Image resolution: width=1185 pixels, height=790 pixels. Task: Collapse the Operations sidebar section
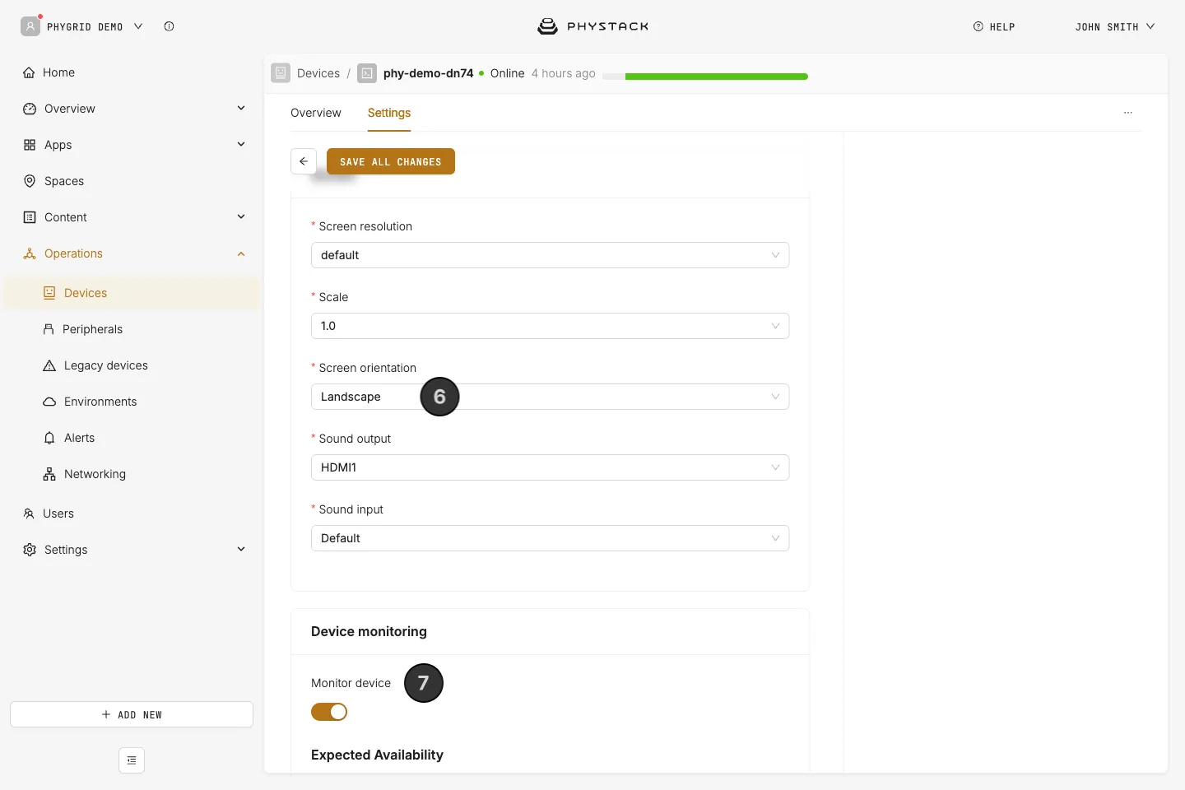point(241,253)
